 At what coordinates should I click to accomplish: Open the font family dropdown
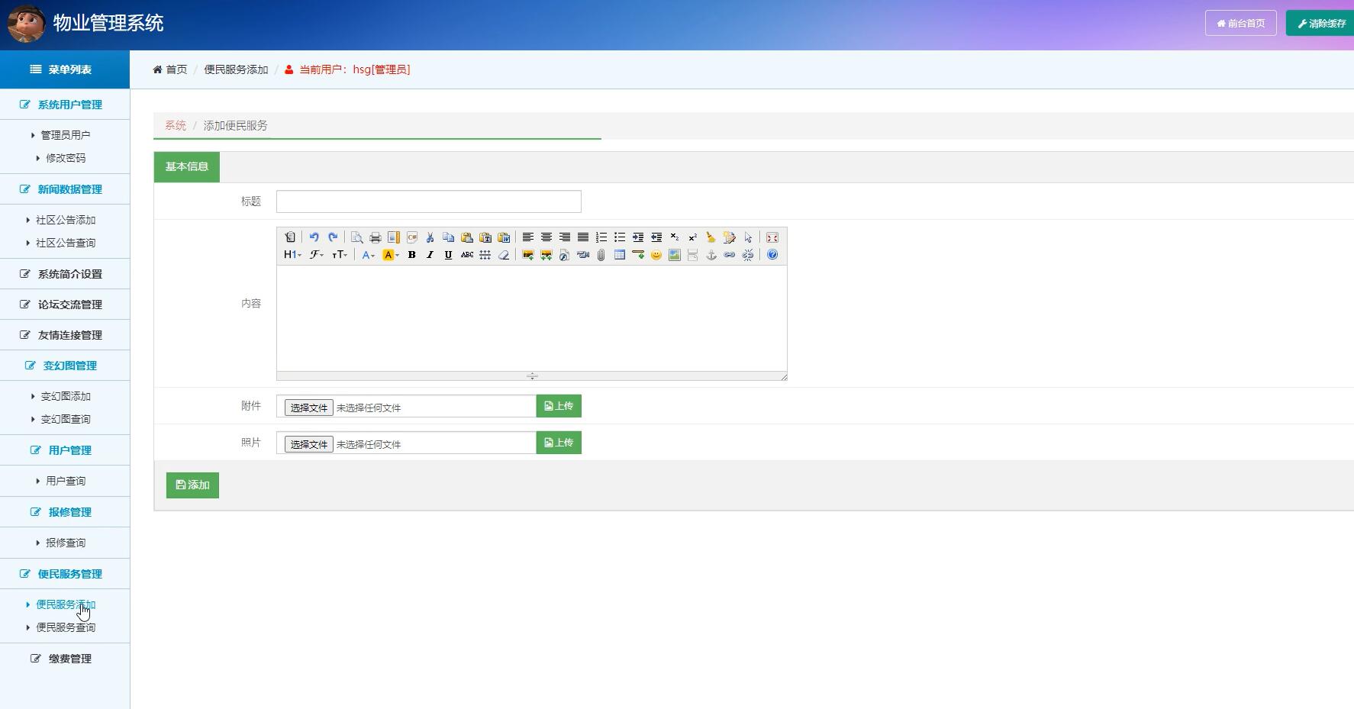[x=316, y=255]
